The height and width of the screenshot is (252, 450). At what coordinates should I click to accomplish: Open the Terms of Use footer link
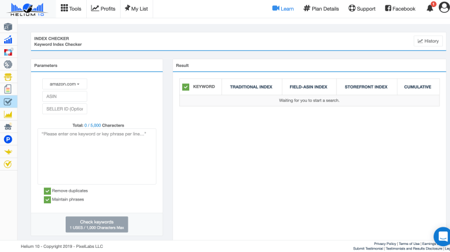point(409,244)
